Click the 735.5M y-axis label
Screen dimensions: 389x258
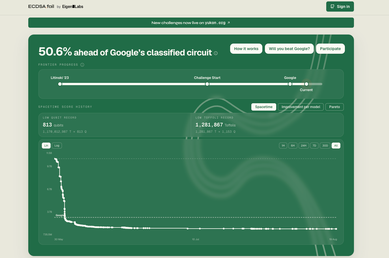pos(47,235)
